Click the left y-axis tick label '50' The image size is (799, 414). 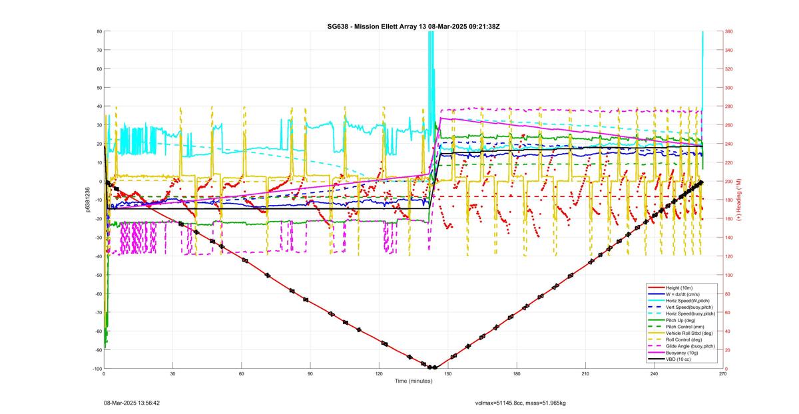[x=99, y=88]
